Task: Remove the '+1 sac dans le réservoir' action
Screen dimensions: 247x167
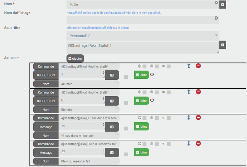Action: point(198,118)
